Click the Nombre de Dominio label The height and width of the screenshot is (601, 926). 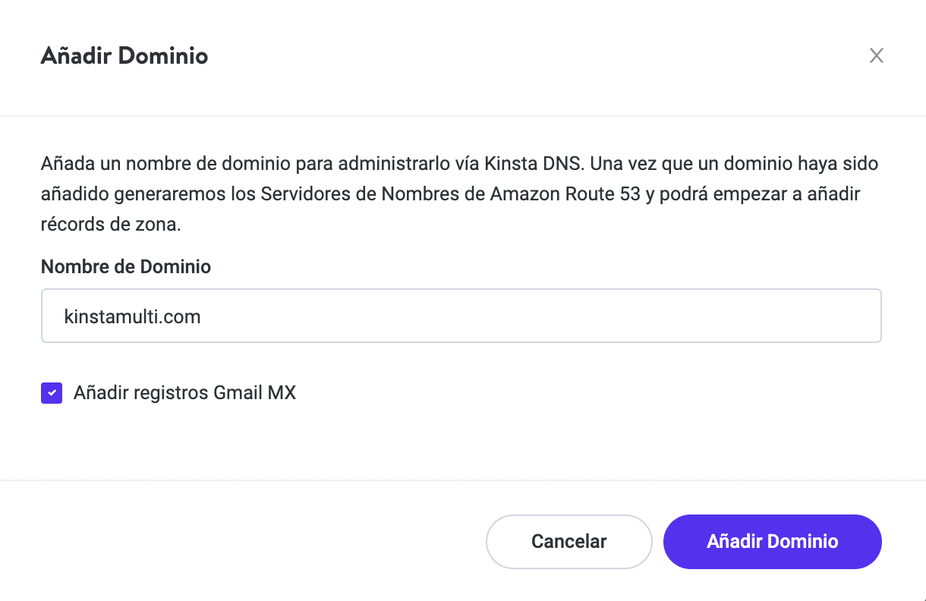point(125,266)
